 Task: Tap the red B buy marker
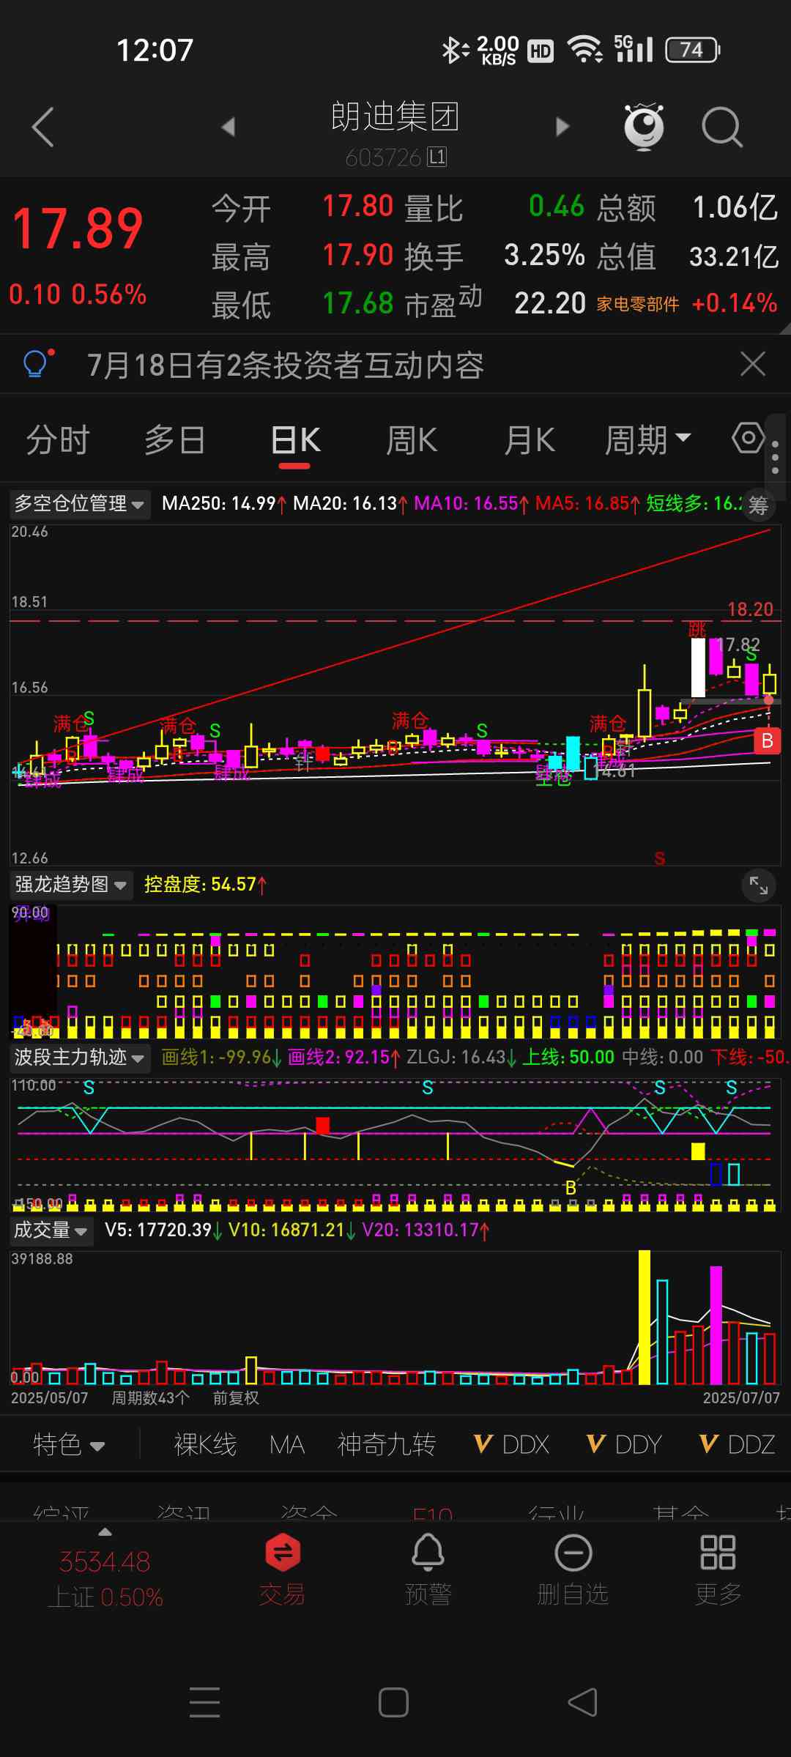[767, 740]
